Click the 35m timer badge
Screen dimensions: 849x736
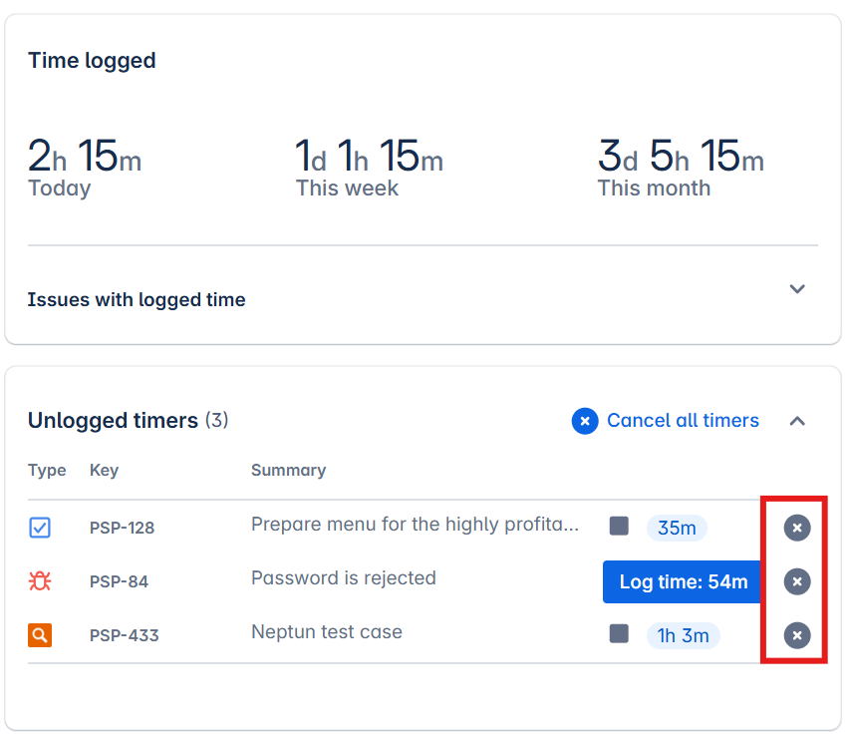pyautogui.click(x=677, y=528)
